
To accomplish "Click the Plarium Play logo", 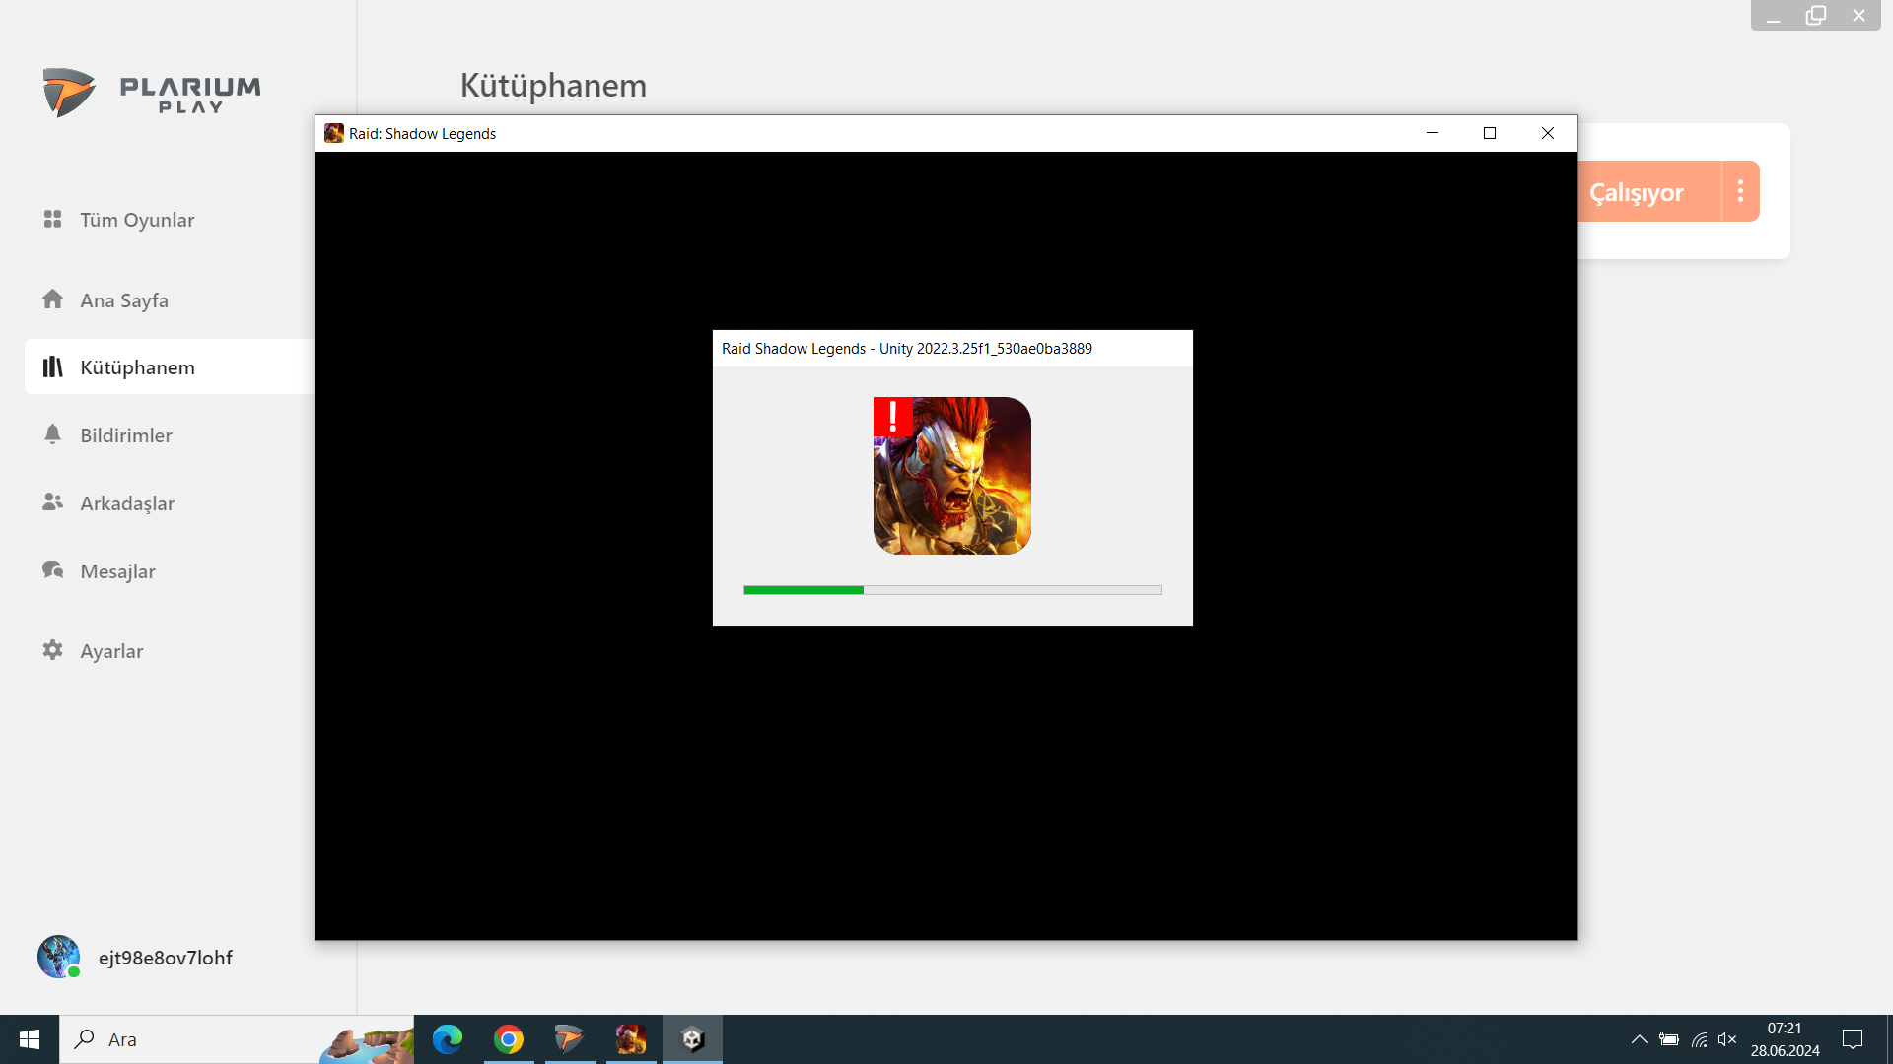I will 152,93.
